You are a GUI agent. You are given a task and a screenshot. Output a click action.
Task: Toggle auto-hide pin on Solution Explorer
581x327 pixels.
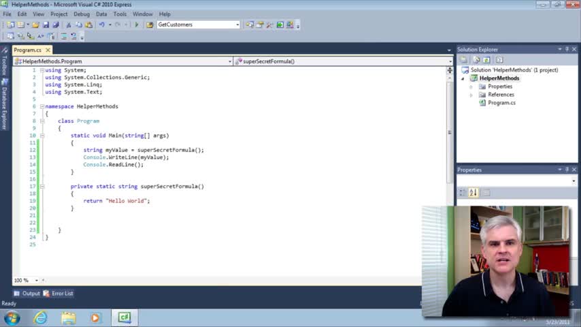567,49
